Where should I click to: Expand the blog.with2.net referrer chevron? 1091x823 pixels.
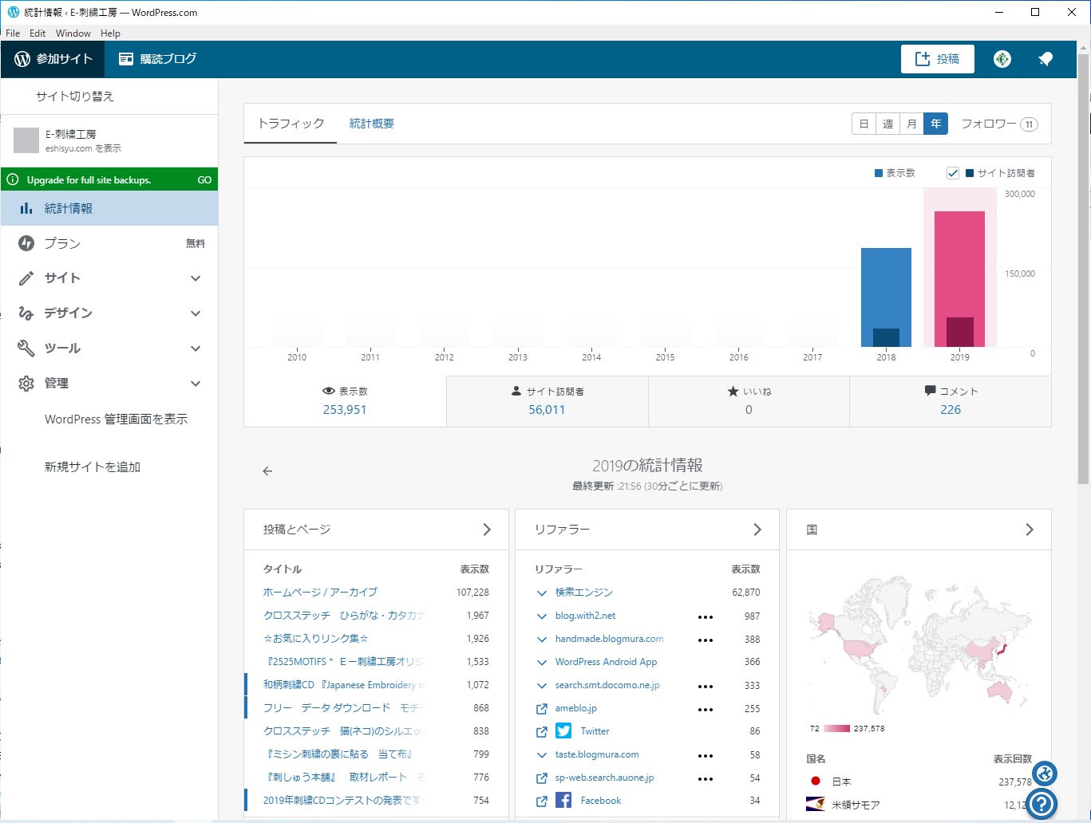coord(542,616)
